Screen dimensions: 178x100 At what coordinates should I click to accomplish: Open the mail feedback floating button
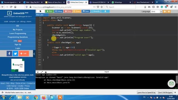(x=171, y=84)
